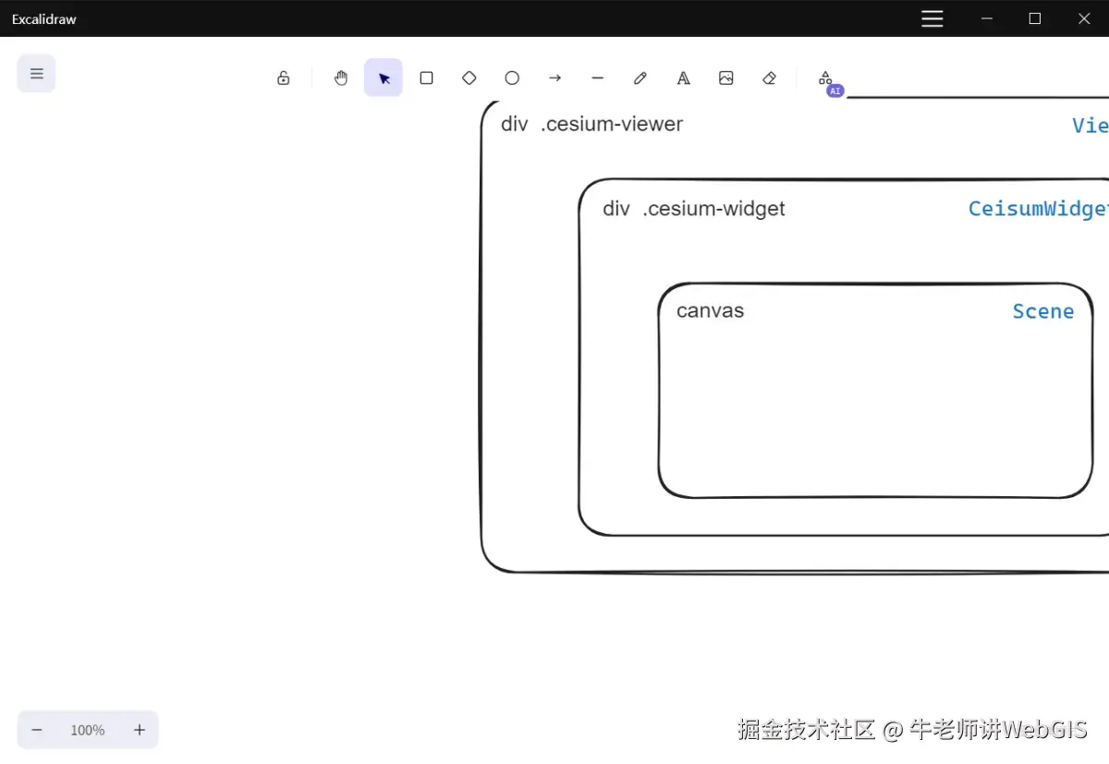Image resolution: width=1109 pixels, height=764 pixels.
Task: Select the Eraser tool
Action: [769, 79]
